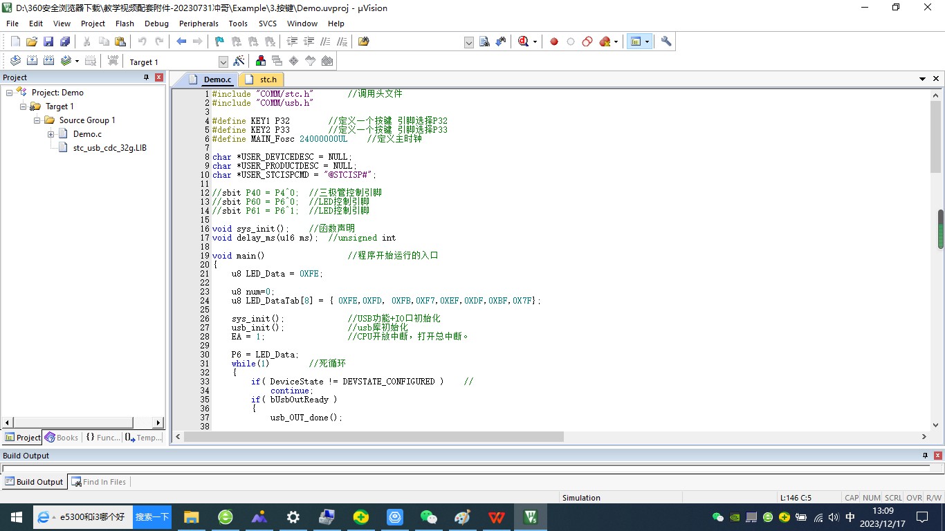This screenshot has height=531, width=945.
Task: Open the batch build dropdown arrow
Action: pos(77,61)
